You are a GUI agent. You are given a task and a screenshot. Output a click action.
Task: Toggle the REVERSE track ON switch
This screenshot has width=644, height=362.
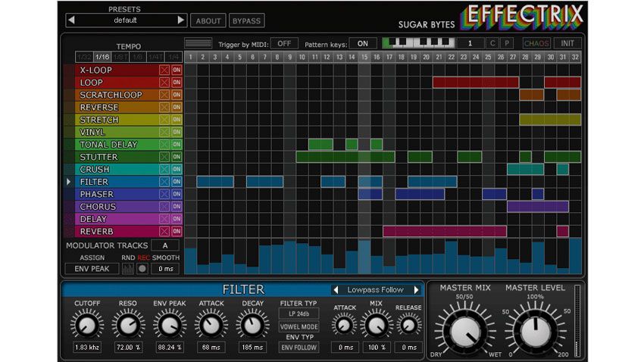(x=177, y=107)
